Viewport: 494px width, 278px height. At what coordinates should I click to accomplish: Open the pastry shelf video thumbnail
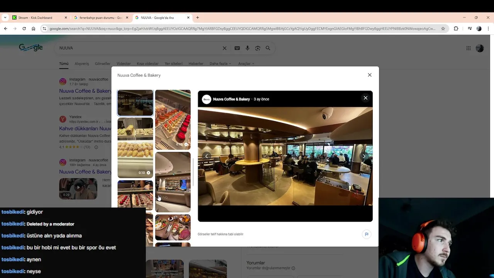tap(135, 148)
